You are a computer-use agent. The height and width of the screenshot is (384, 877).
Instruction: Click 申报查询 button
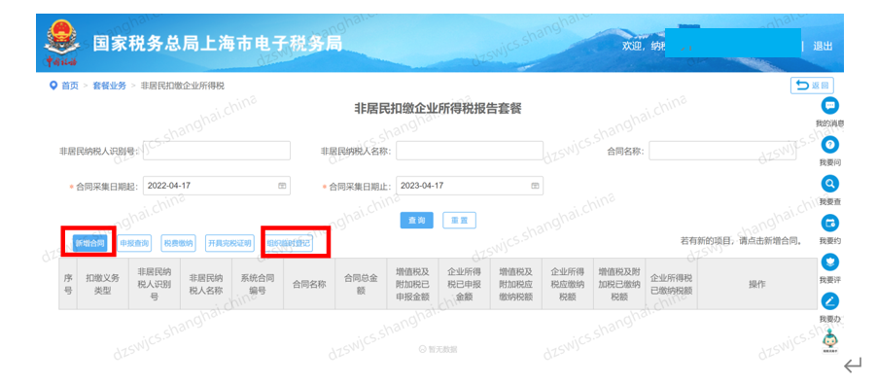click(134, 243)
